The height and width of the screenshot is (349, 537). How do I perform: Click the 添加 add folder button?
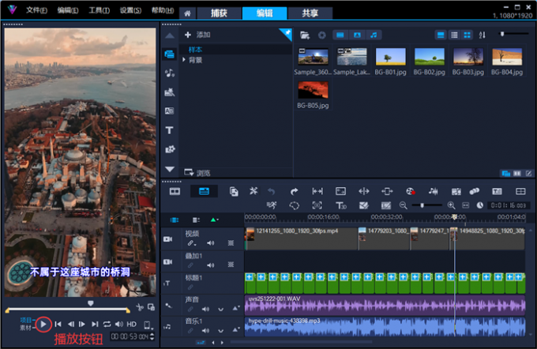[x=197, y=36]
